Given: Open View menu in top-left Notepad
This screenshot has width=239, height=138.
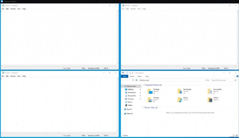Looking at the screenshot, I should (x=19, y=9).
